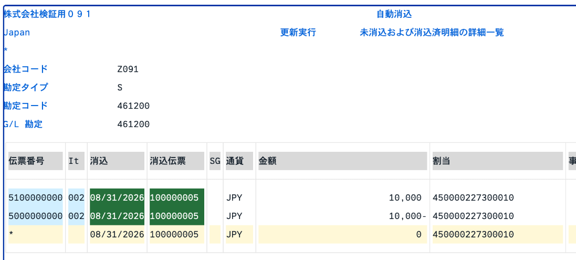
Task: Select 461200 next to G/L 勘定
Action: tap(133, 124)
